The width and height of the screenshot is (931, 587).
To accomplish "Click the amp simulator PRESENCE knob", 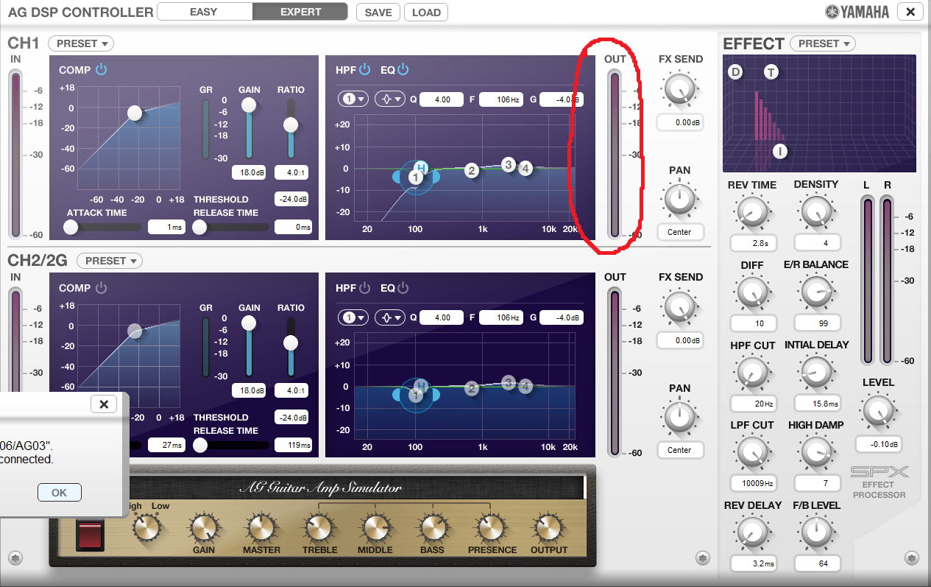I will click(490, 528).
